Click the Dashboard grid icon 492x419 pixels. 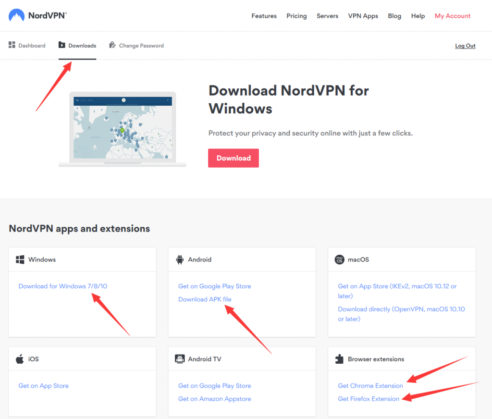pos(12,45)
